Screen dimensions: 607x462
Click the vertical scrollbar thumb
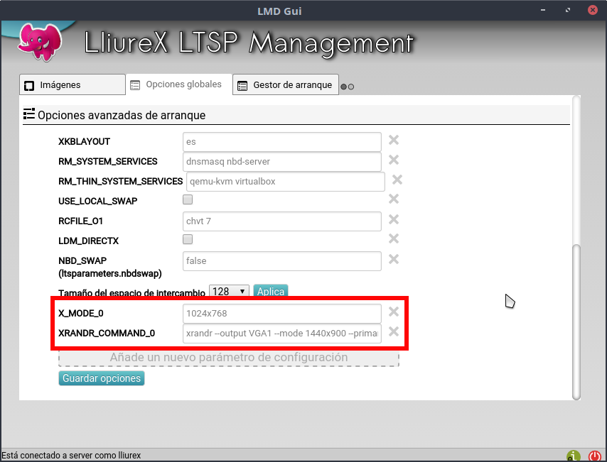click(x=576, y=319)
